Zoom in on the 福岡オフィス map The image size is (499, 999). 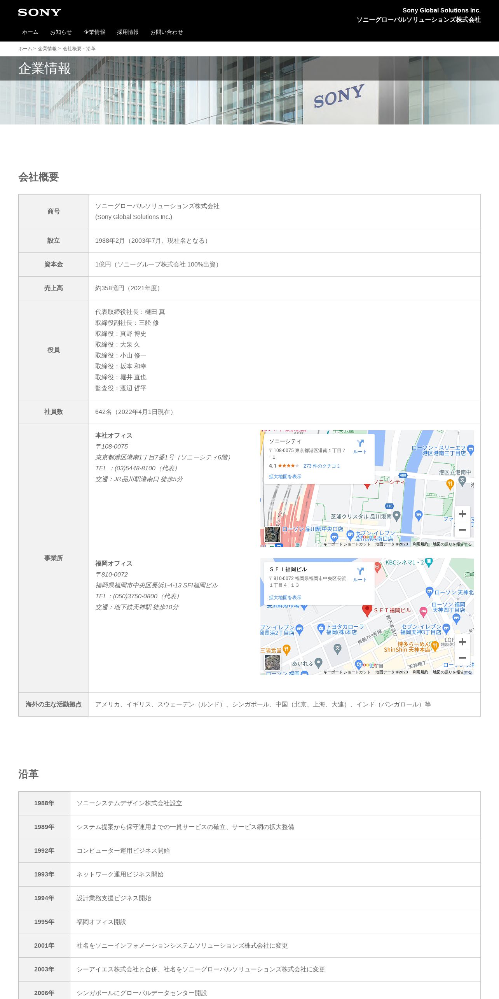point(462,642)
